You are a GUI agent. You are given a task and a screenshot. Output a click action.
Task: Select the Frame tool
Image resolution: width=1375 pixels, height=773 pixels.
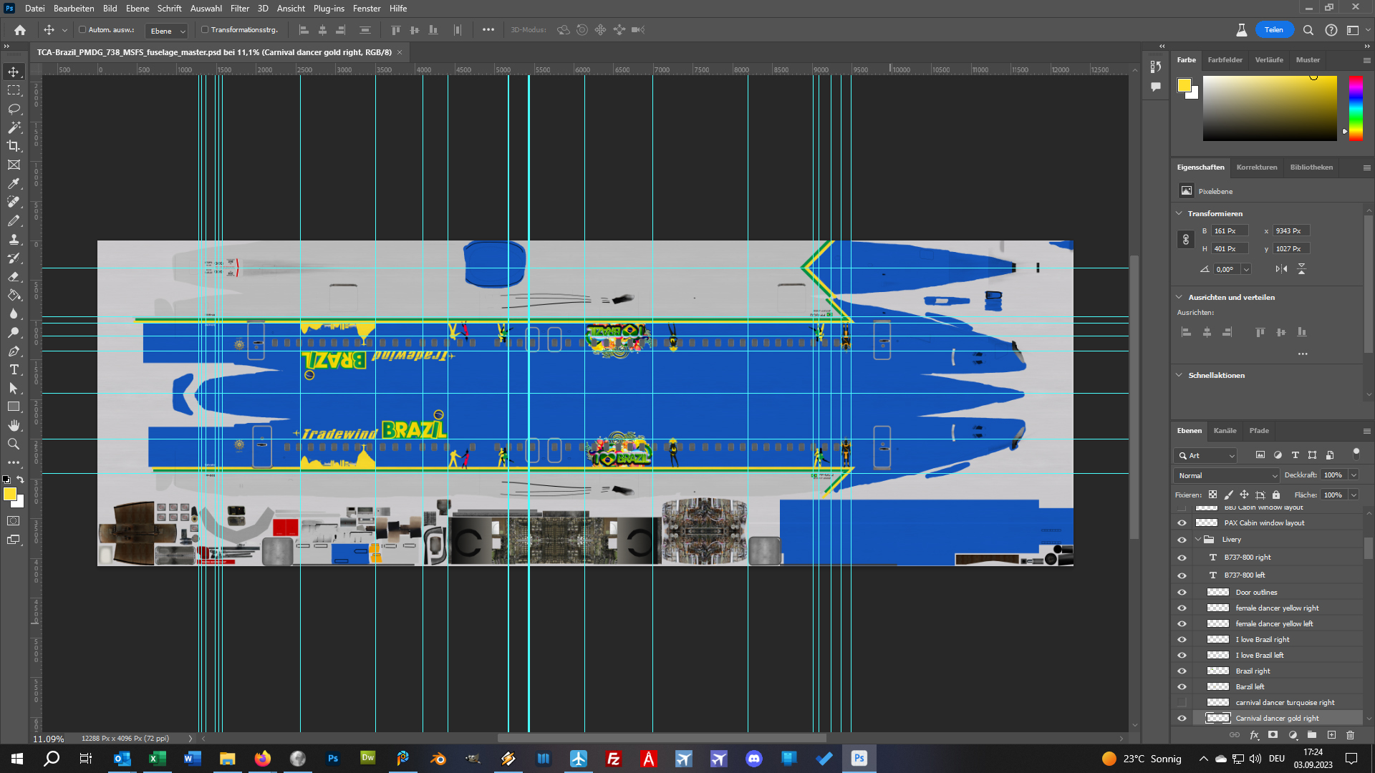coord(14,165)
